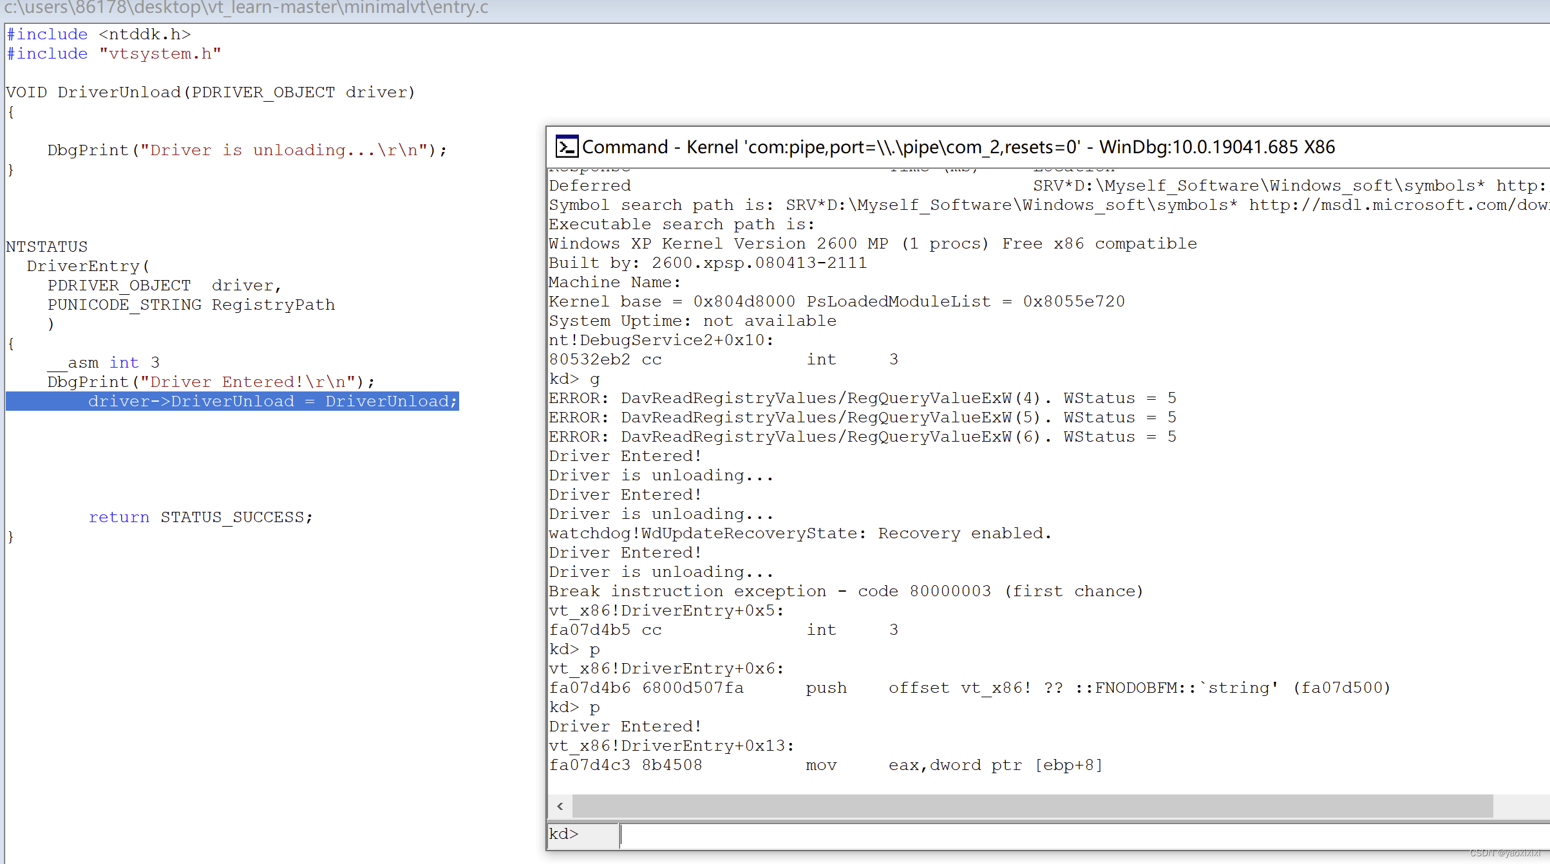Place cursor on the #include "vtsystem.h" line
This screenshot has width=1550, height=864.
pos(113,53)
